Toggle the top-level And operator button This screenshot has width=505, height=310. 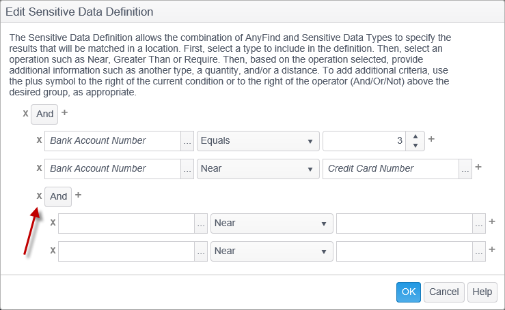pos(45,114)
